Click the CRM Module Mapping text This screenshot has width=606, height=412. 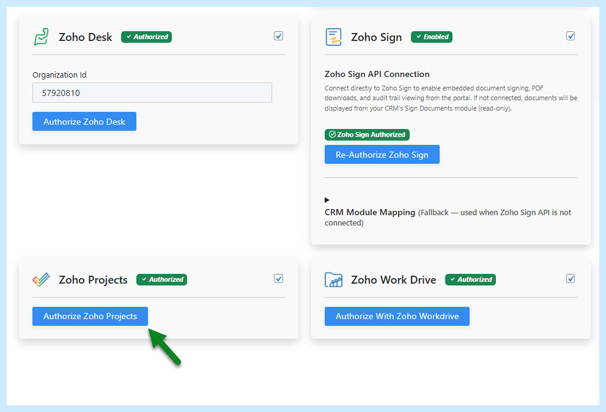[x=370, y=212]
